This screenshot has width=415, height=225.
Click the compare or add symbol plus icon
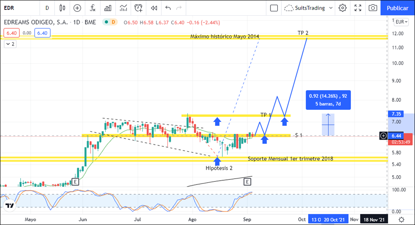(77, 8)
